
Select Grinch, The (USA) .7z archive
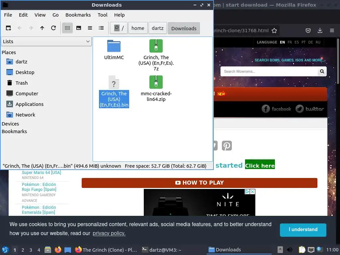156,55
